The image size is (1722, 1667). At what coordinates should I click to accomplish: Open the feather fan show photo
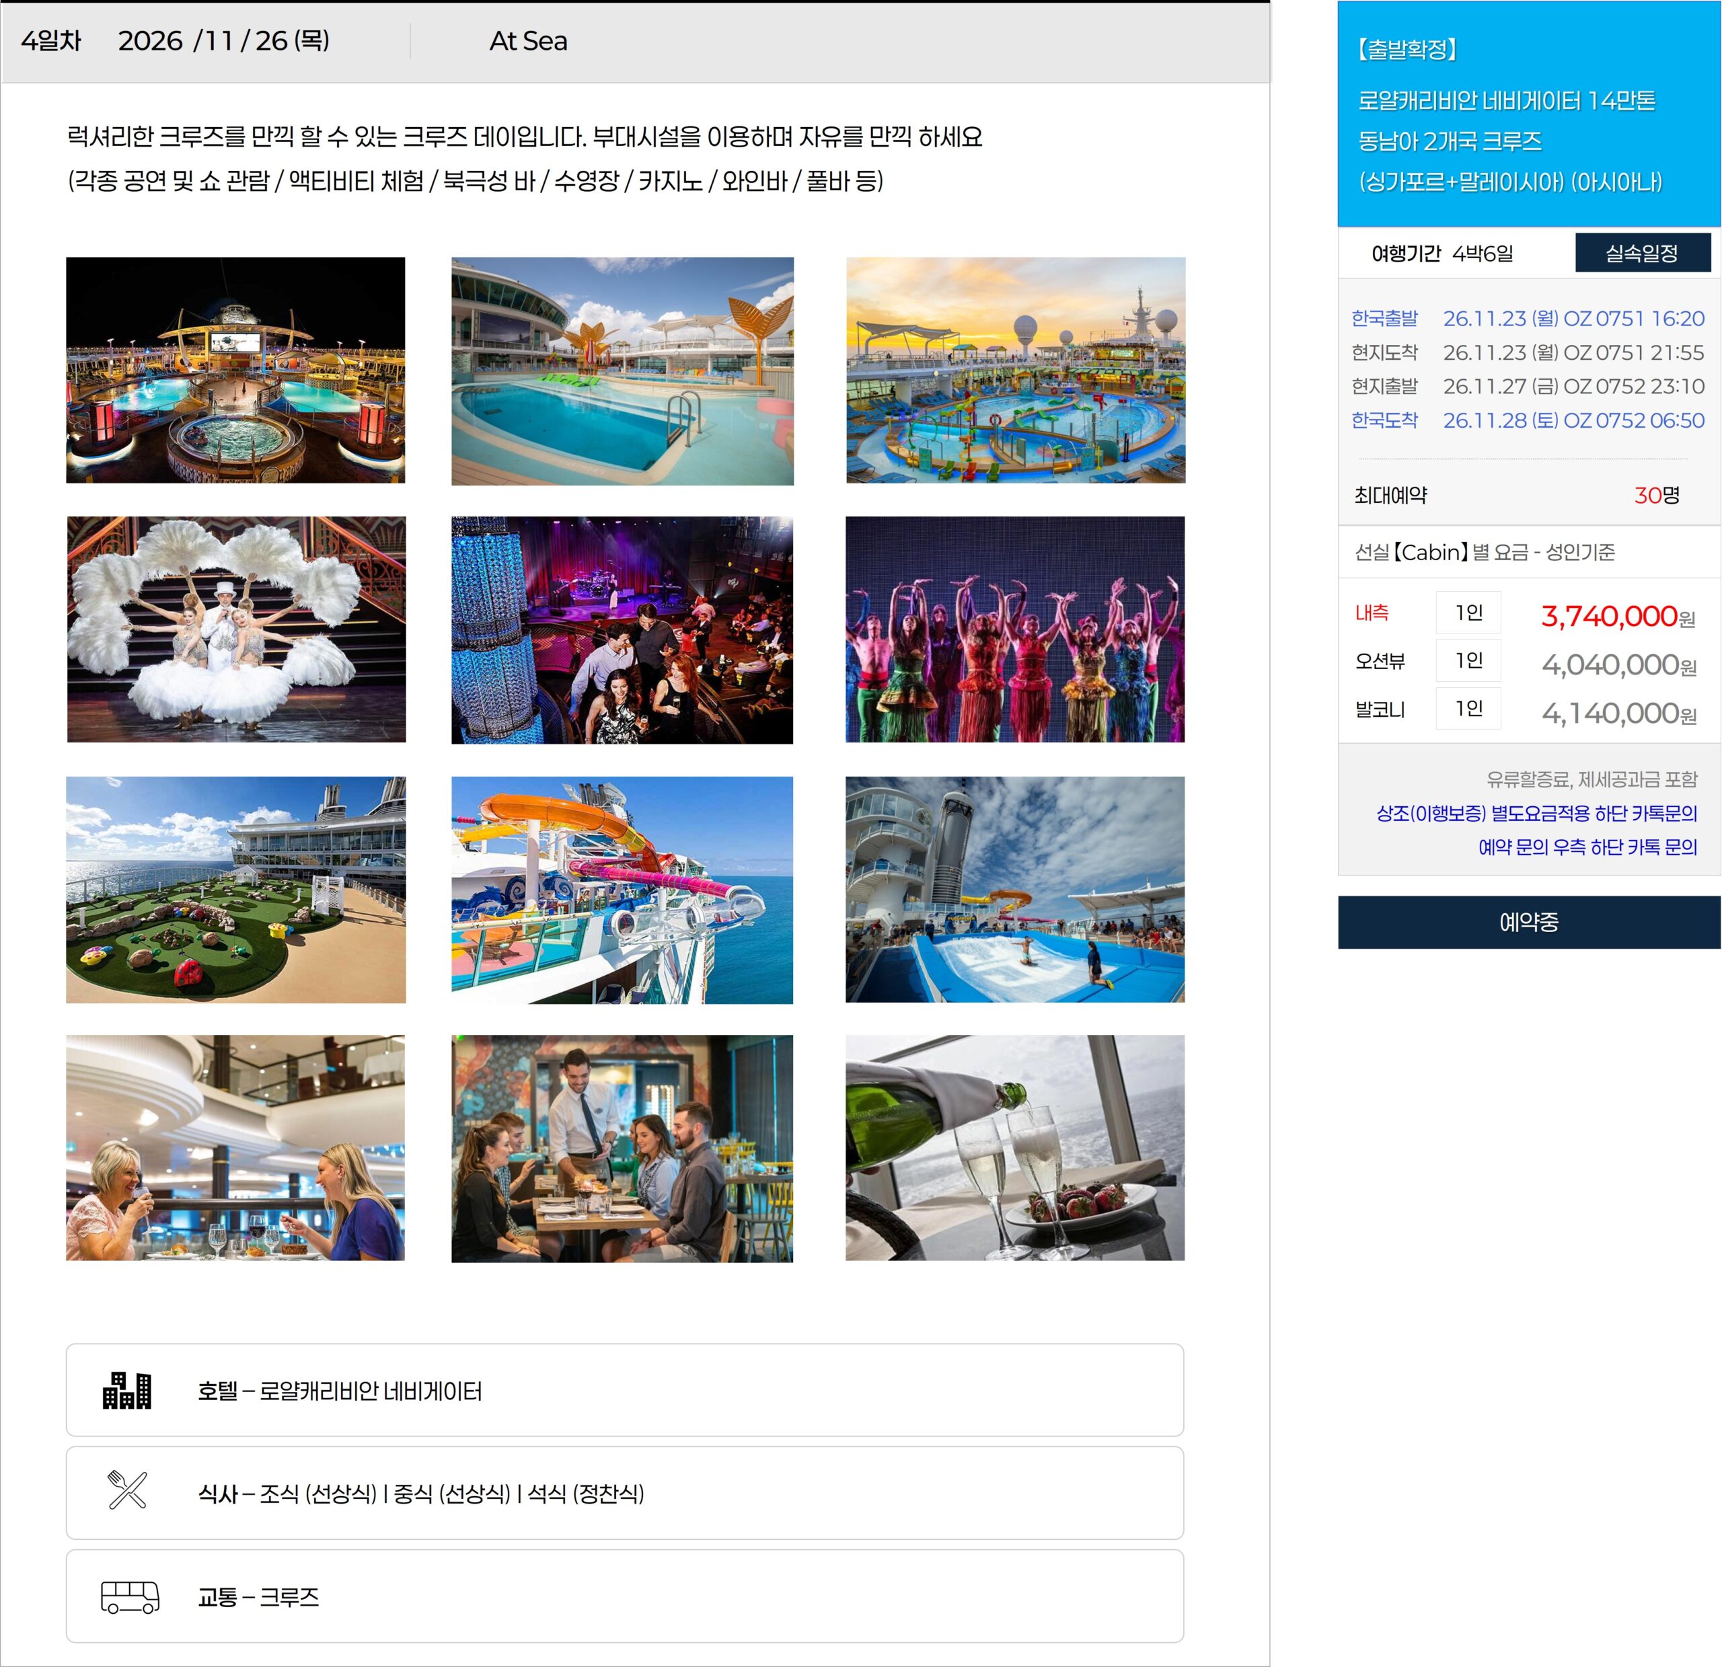(x=236, y=629)
